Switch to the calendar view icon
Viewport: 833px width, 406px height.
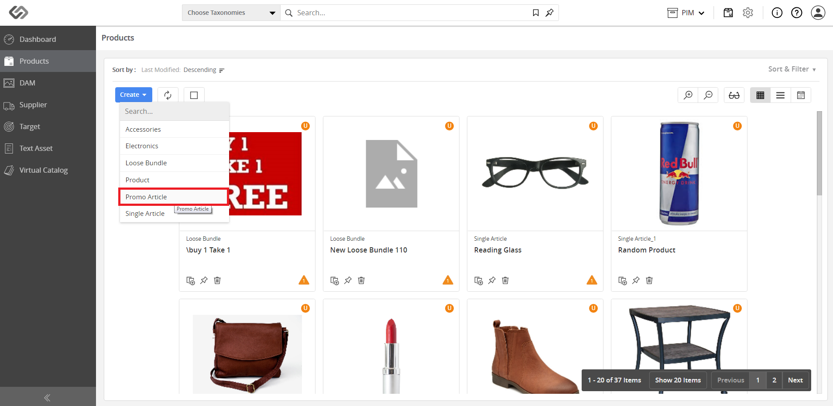(801, 95)
